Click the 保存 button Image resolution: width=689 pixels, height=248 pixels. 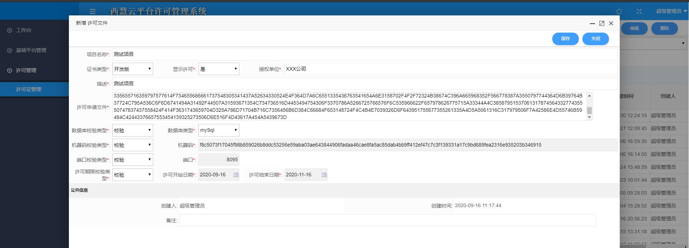(x=566, y=39)
